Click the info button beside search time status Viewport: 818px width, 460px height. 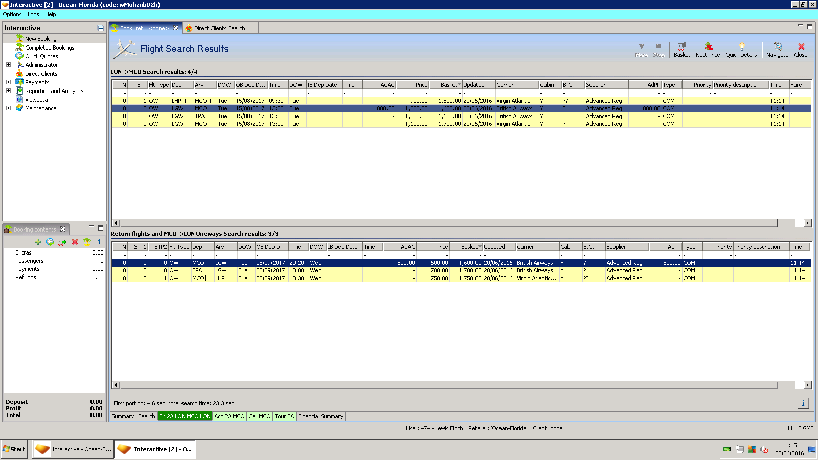(x=803, y=403)
